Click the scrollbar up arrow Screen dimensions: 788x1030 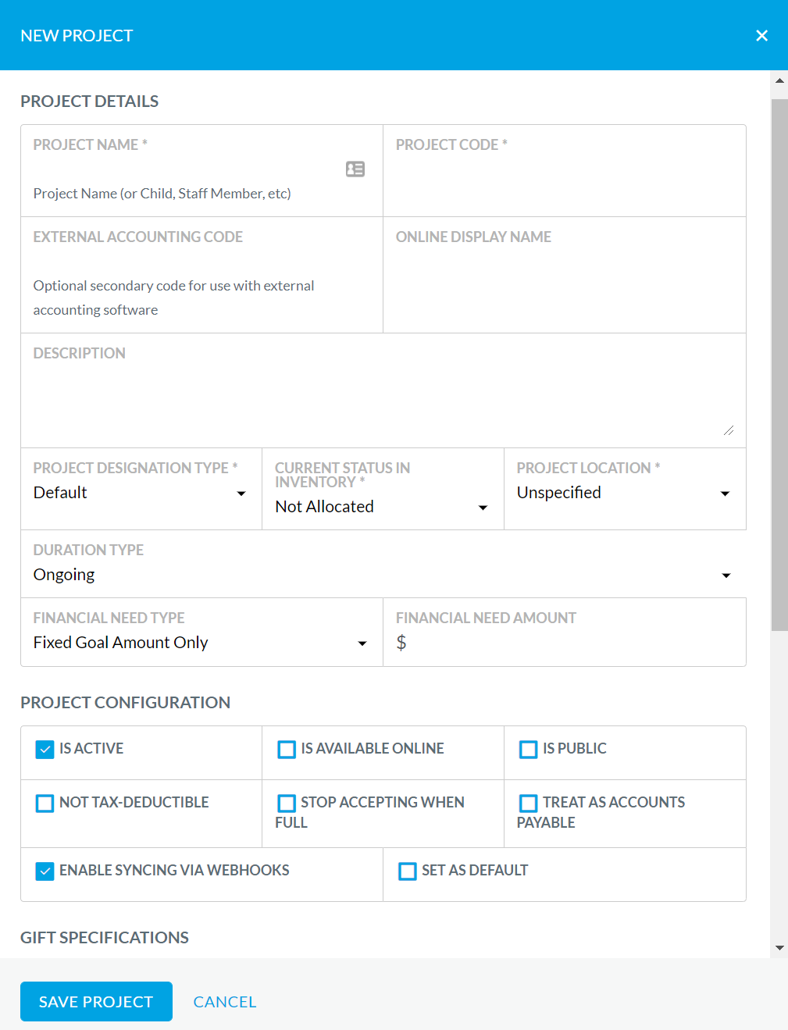pos(779,80)
